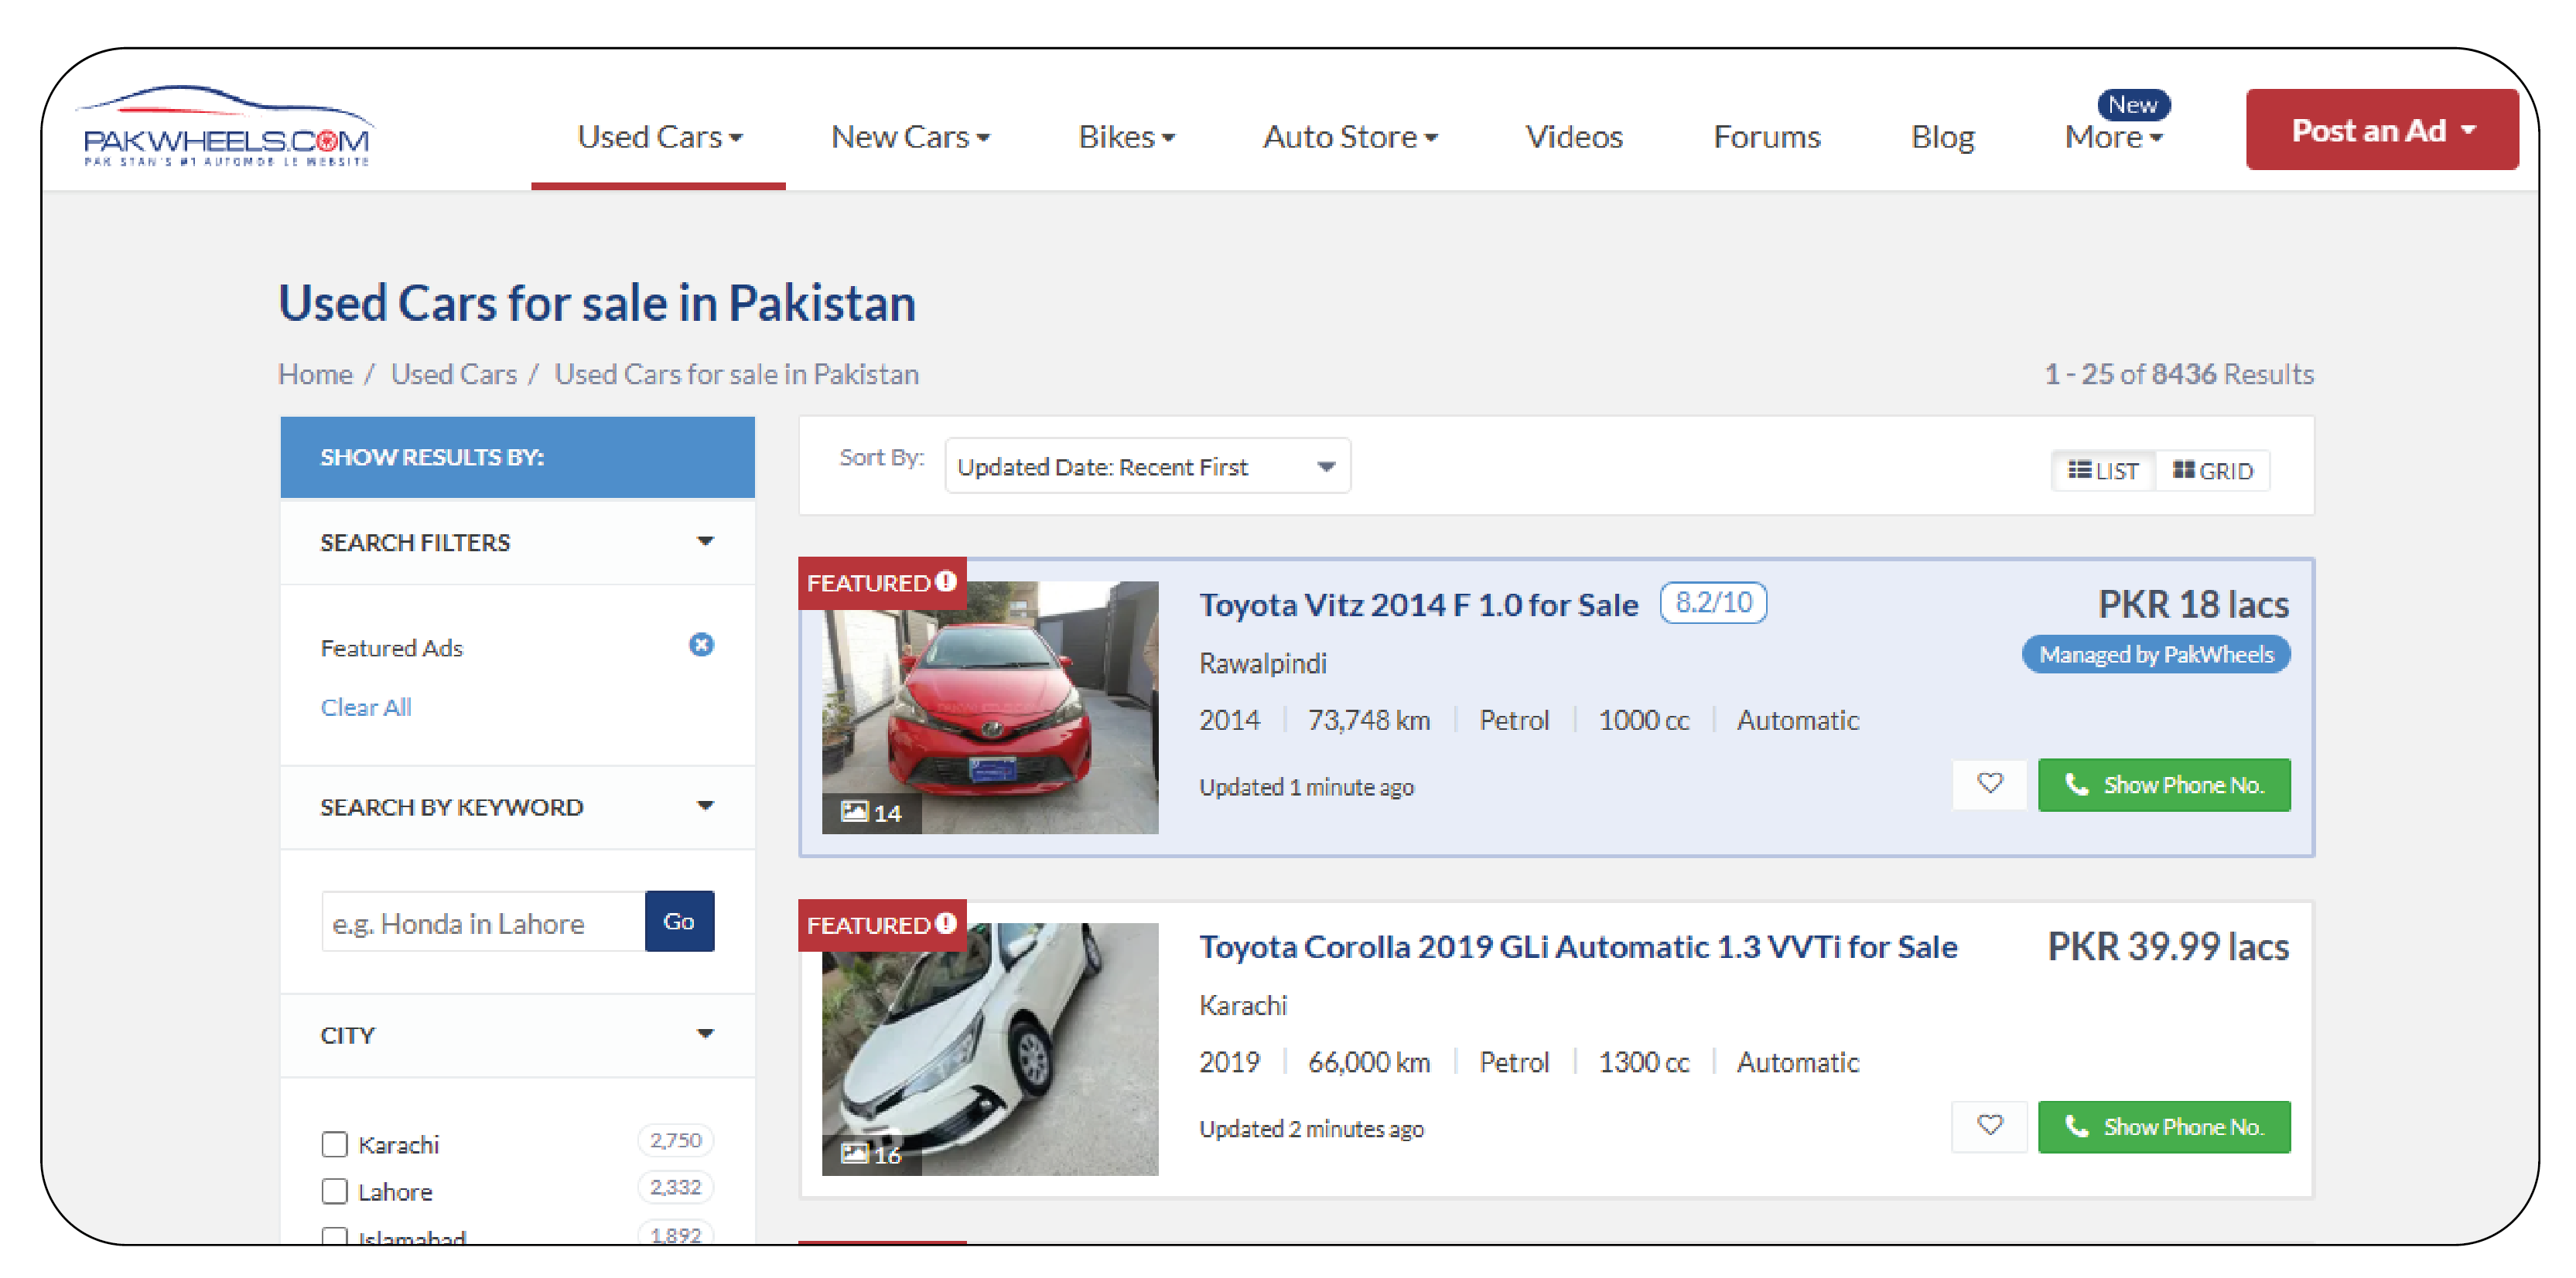Click the Used Cars menu tab

[x=657, y=135]
